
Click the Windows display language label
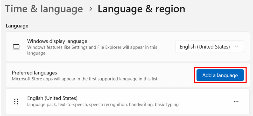(57, 41)
